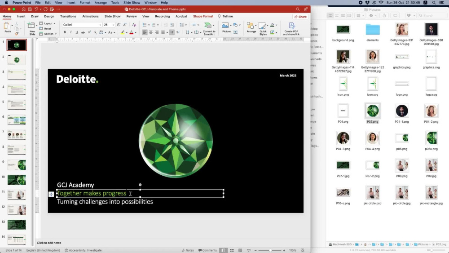
Task: Click the numbered list icon
Action: coord(154,25)
